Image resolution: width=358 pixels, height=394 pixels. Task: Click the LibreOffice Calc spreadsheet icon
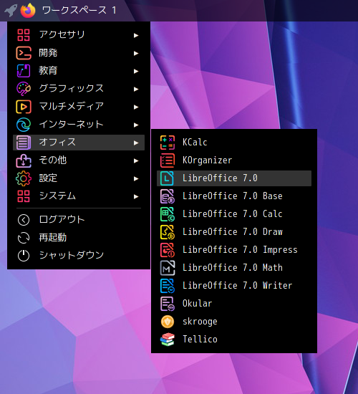168,214
